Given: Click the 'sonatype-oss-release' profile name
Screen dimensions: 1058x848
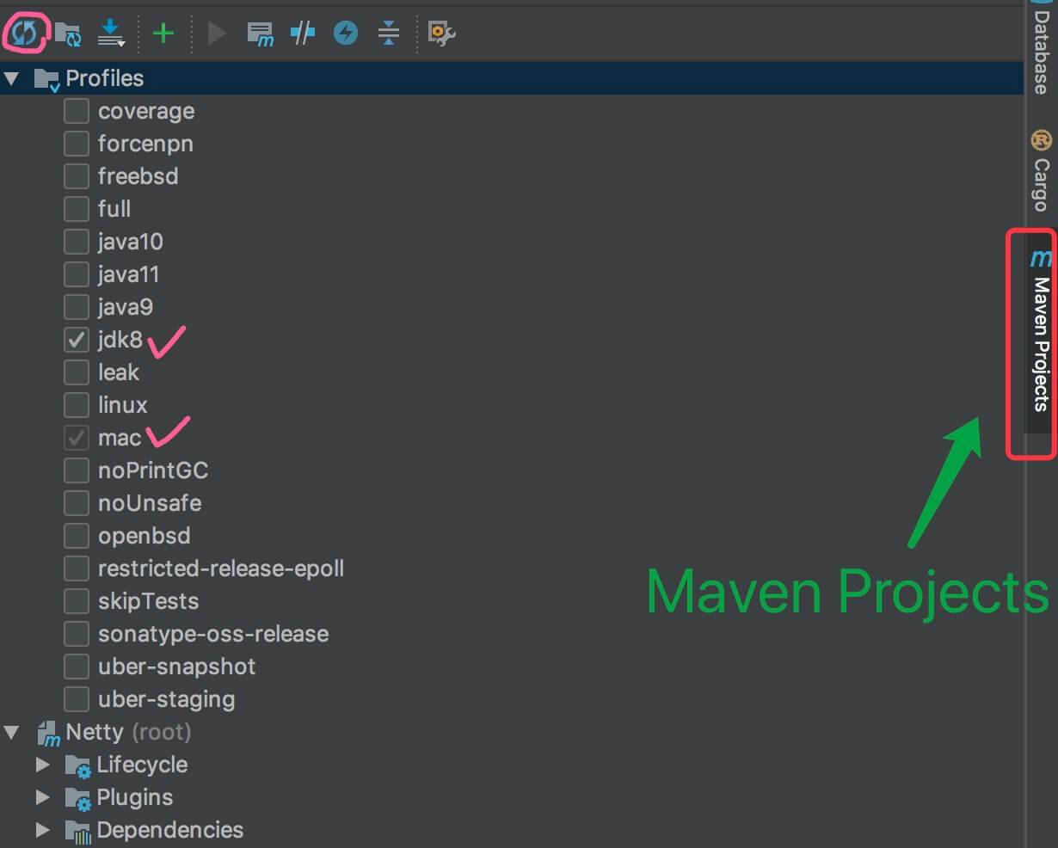Looking at the screenshot, I should click(x=213, y=634).
